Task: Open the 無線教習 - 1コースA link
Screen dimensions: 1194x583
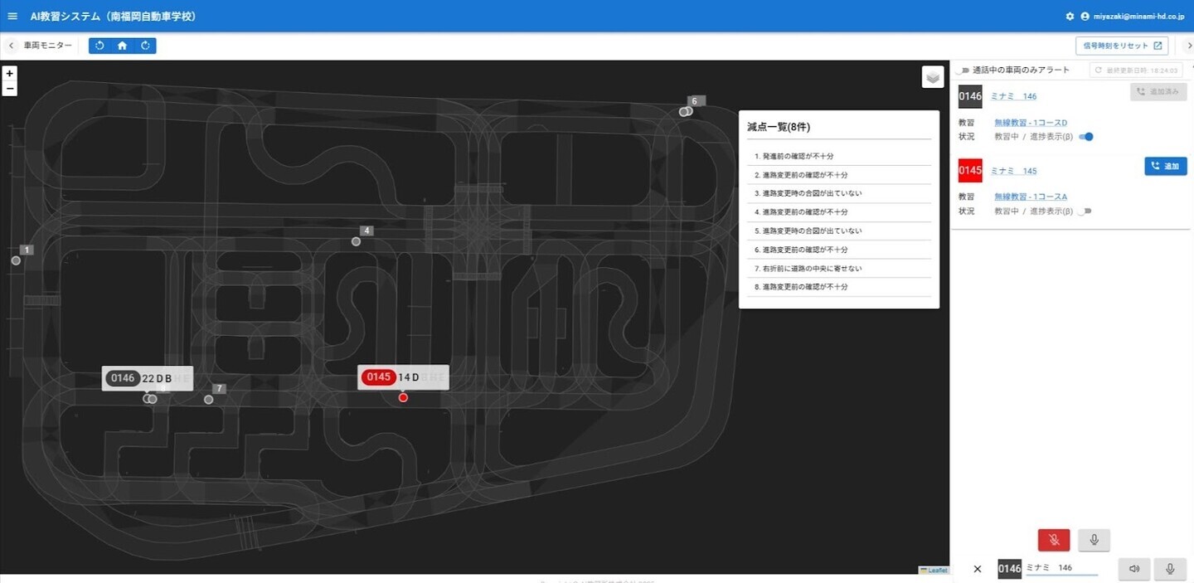Action: pos(1031,197)
